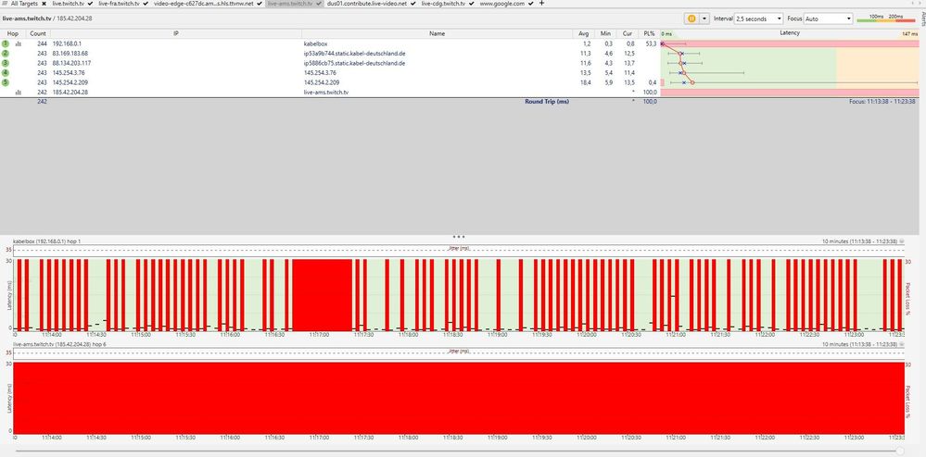Open the Interval combo box showing 2,5 seconds
This screenshot has width=926, height=457.
pos(758,19)
